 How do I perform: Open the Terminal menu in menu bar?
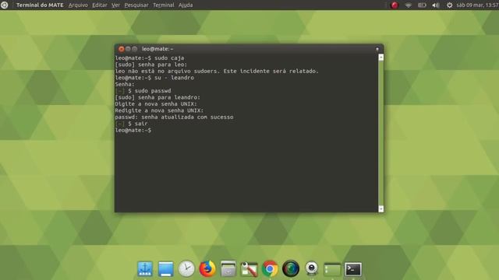click(x=164, y=5)
